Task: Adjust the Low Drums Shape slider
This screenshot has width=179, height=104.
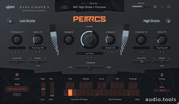Action: click(x=38, y=62)
